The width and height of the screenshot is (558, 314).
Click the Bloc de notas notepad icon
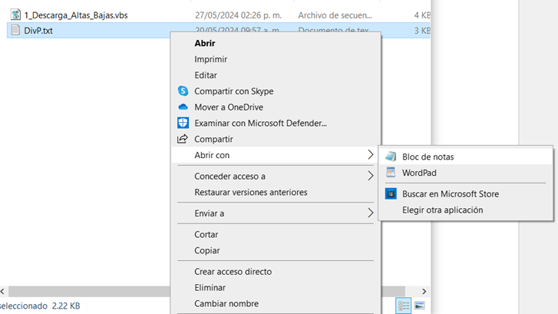tap(391, 157)
